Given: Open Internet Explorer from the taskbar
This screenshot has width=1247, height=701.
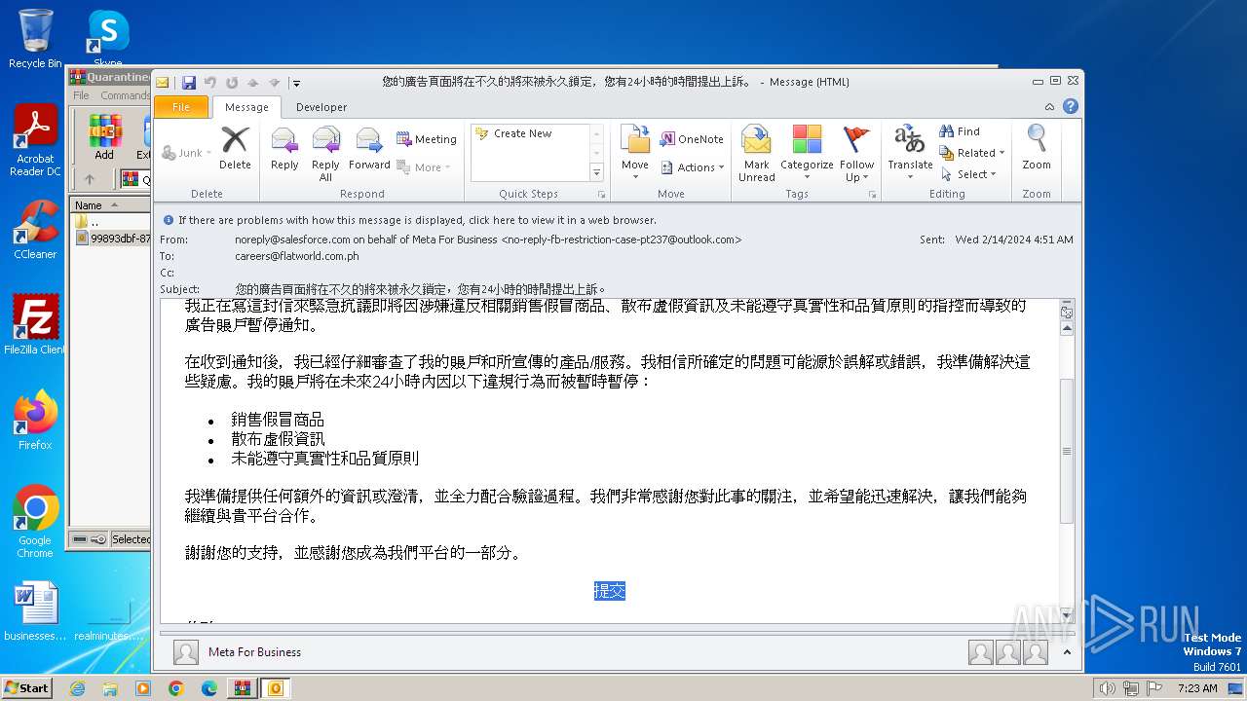Looking at the screenshot, I should 77,688.
